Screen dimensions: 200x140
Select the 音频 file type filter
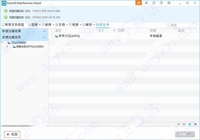[47, 25]
